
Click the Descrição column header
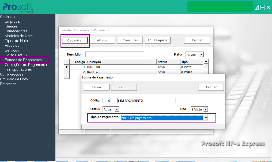[121, 62]
